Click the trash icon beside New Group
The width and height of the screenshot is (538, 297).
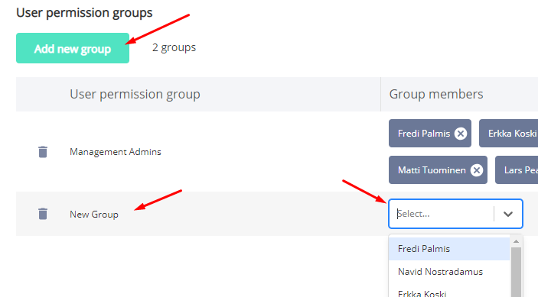click(x=43, y=214)
